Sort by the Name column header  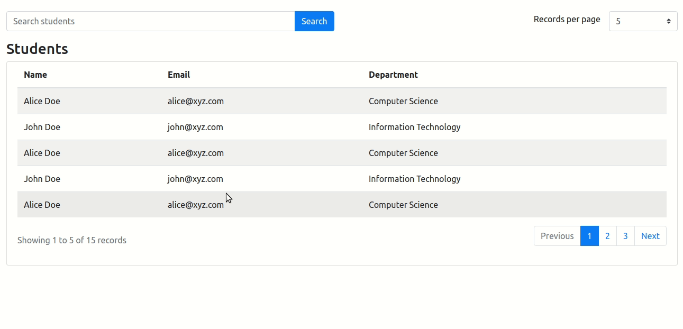35,75
